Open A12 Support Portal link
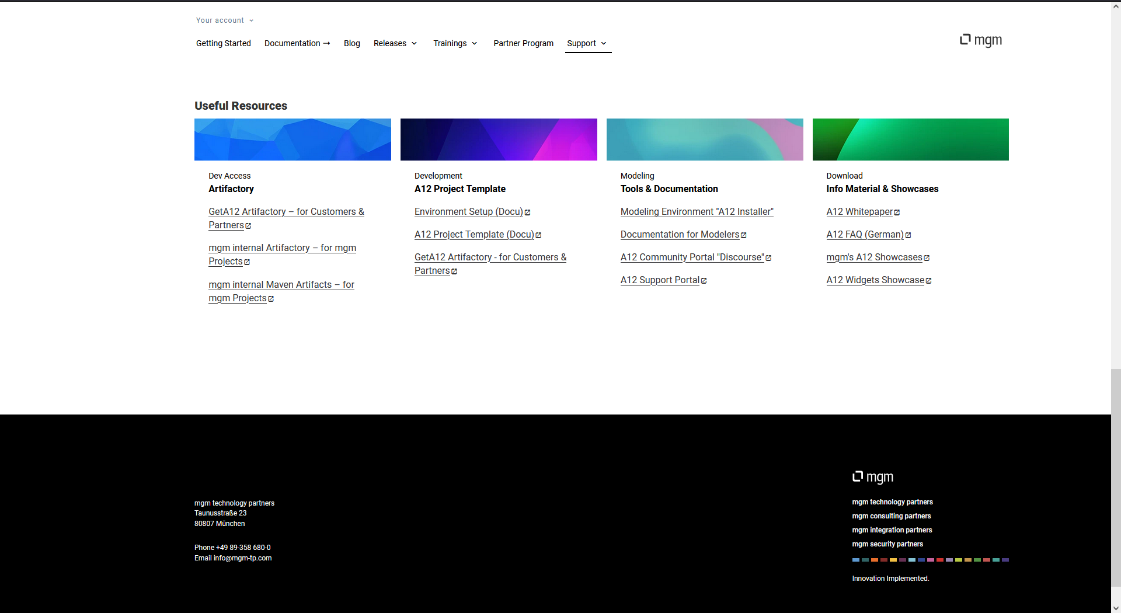 660,280
